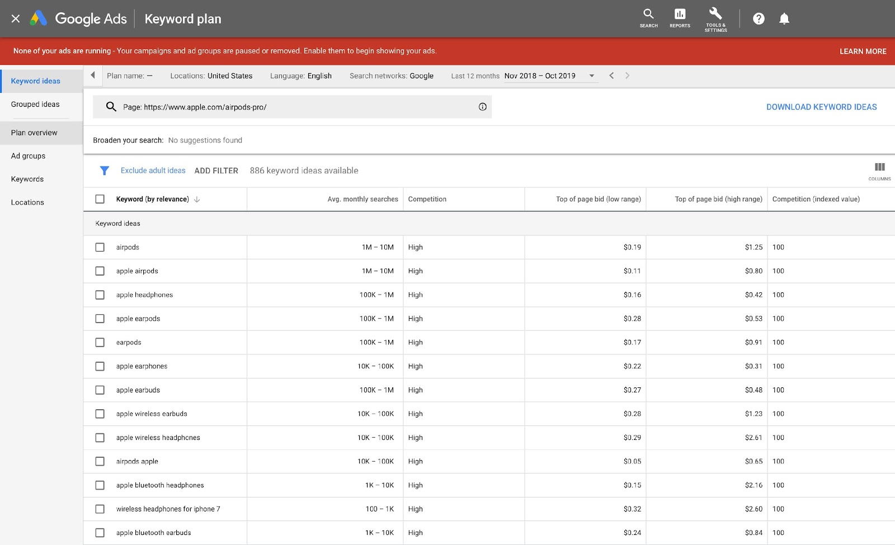
Task: Select the apple bluetooth earbuds checkbox
Action: click(x=100, y=533)
